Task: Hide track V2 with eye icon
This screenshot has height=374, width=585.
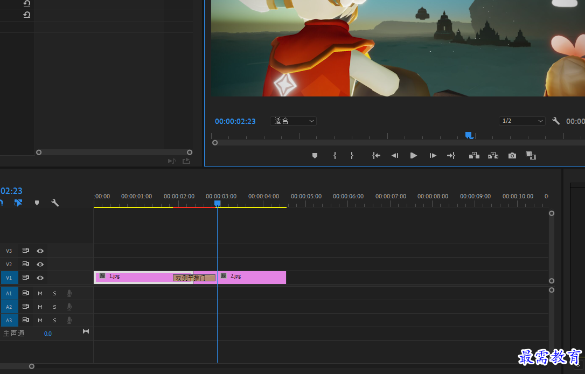Action: tap(40, 264)
